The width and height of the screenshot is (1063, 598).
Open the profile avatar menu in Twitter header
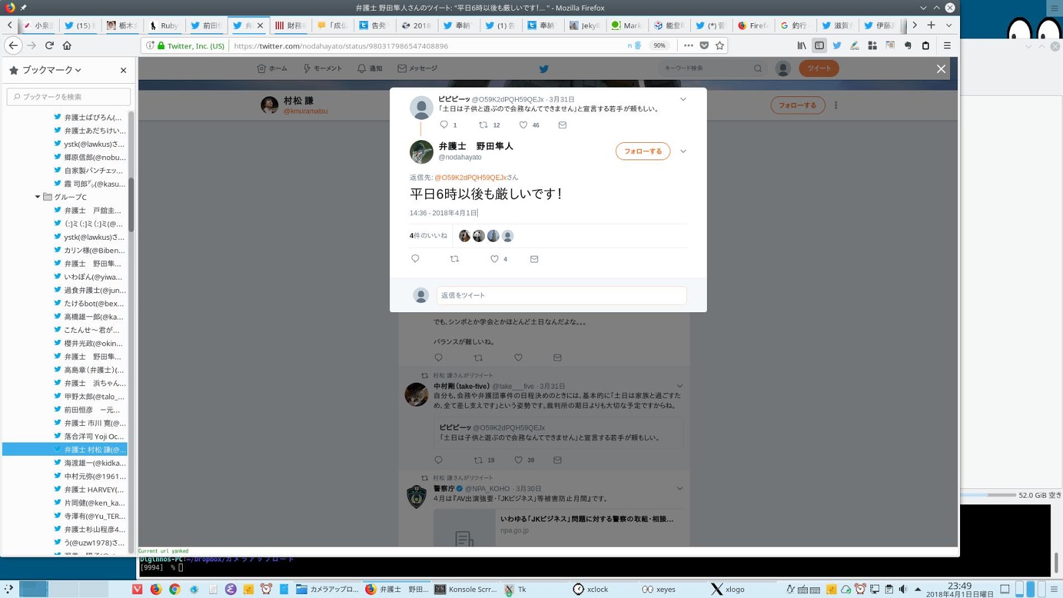click(x=783, y=68)
